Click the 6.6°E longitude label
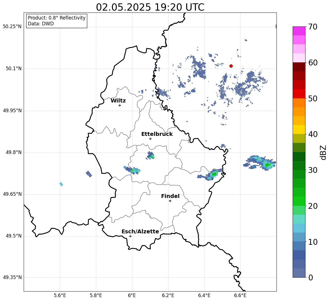Screen dimensions: 330x301 [240, 296]
